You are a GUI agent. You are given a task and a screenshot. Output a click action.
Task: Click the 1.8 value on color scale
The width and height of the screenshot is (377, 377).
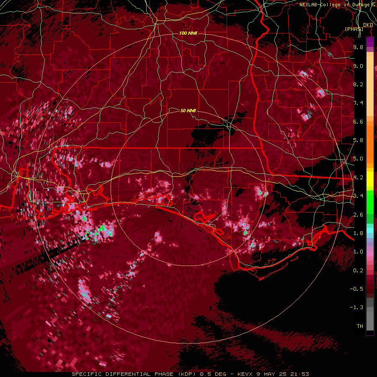[x=358, y=233]
